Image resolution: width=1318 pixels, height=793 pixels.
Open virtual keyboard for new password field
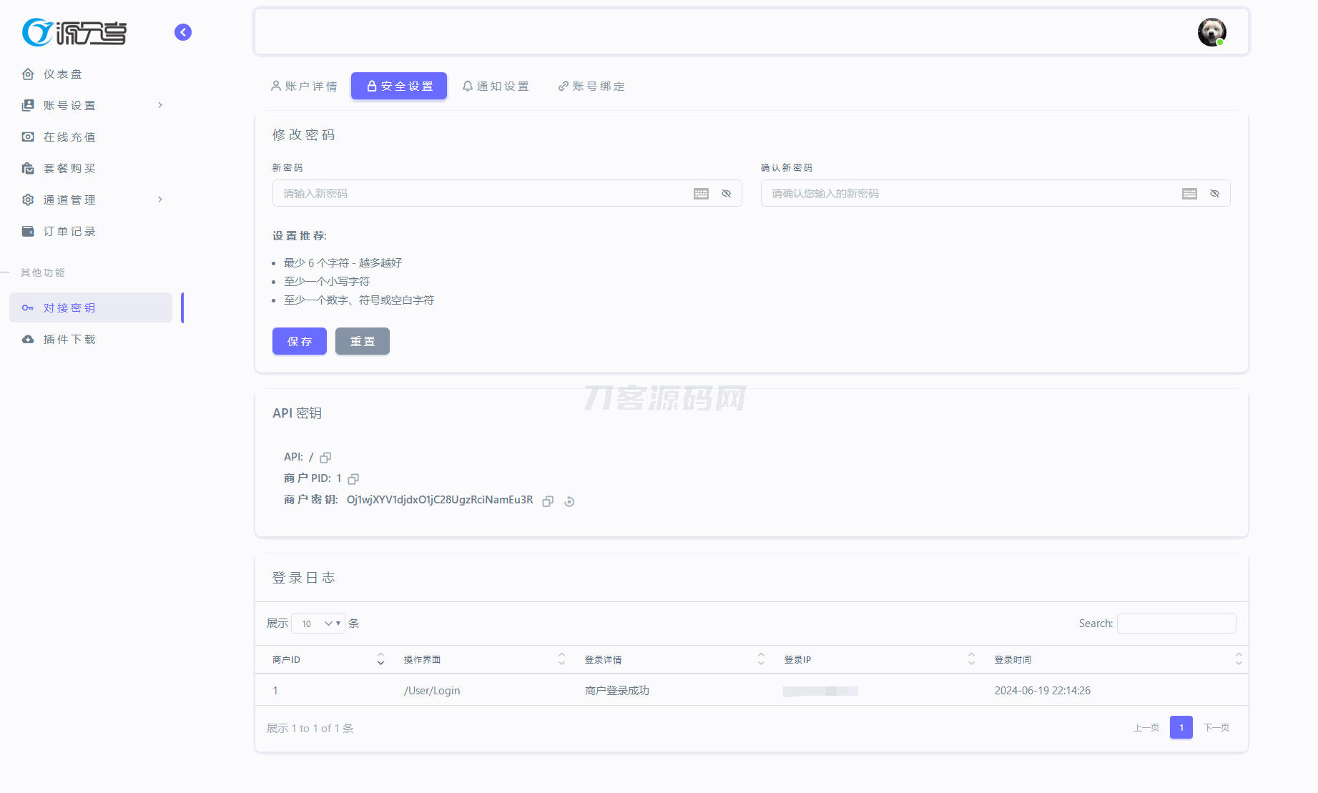701,194
